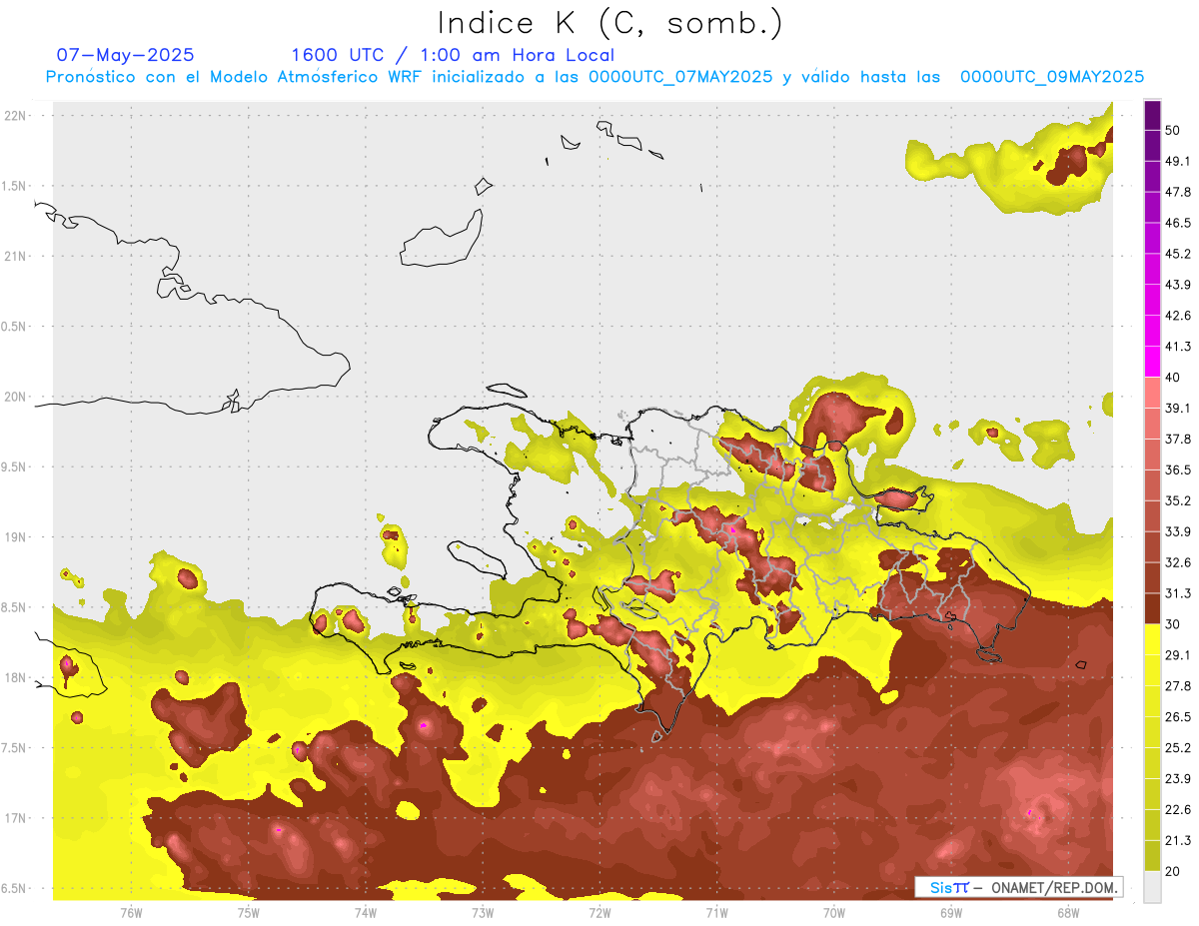Click the "22N" latitude label
The width and height of the screenshot is (1199, 926).
(x=15, y=116)
